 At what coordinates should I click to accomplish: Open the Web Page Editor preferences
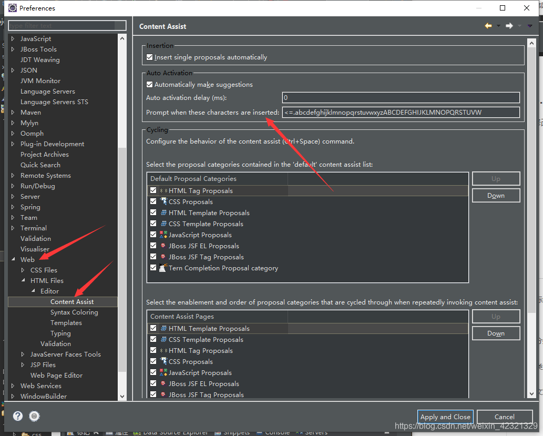click(x=56, y=376)
